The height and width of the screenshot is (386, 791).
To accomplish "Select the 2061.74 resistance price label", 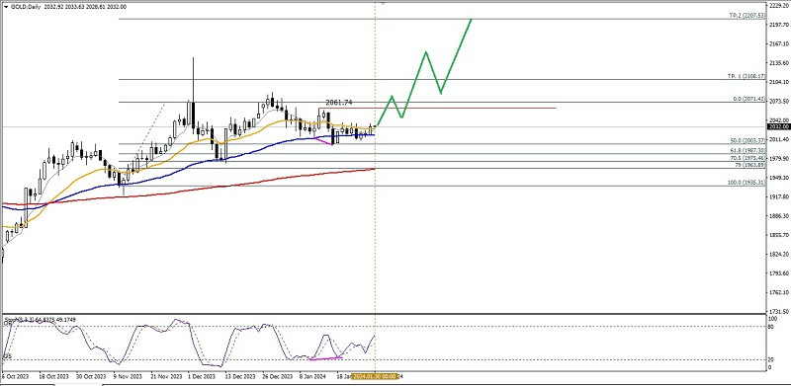I will pos(338,103).
